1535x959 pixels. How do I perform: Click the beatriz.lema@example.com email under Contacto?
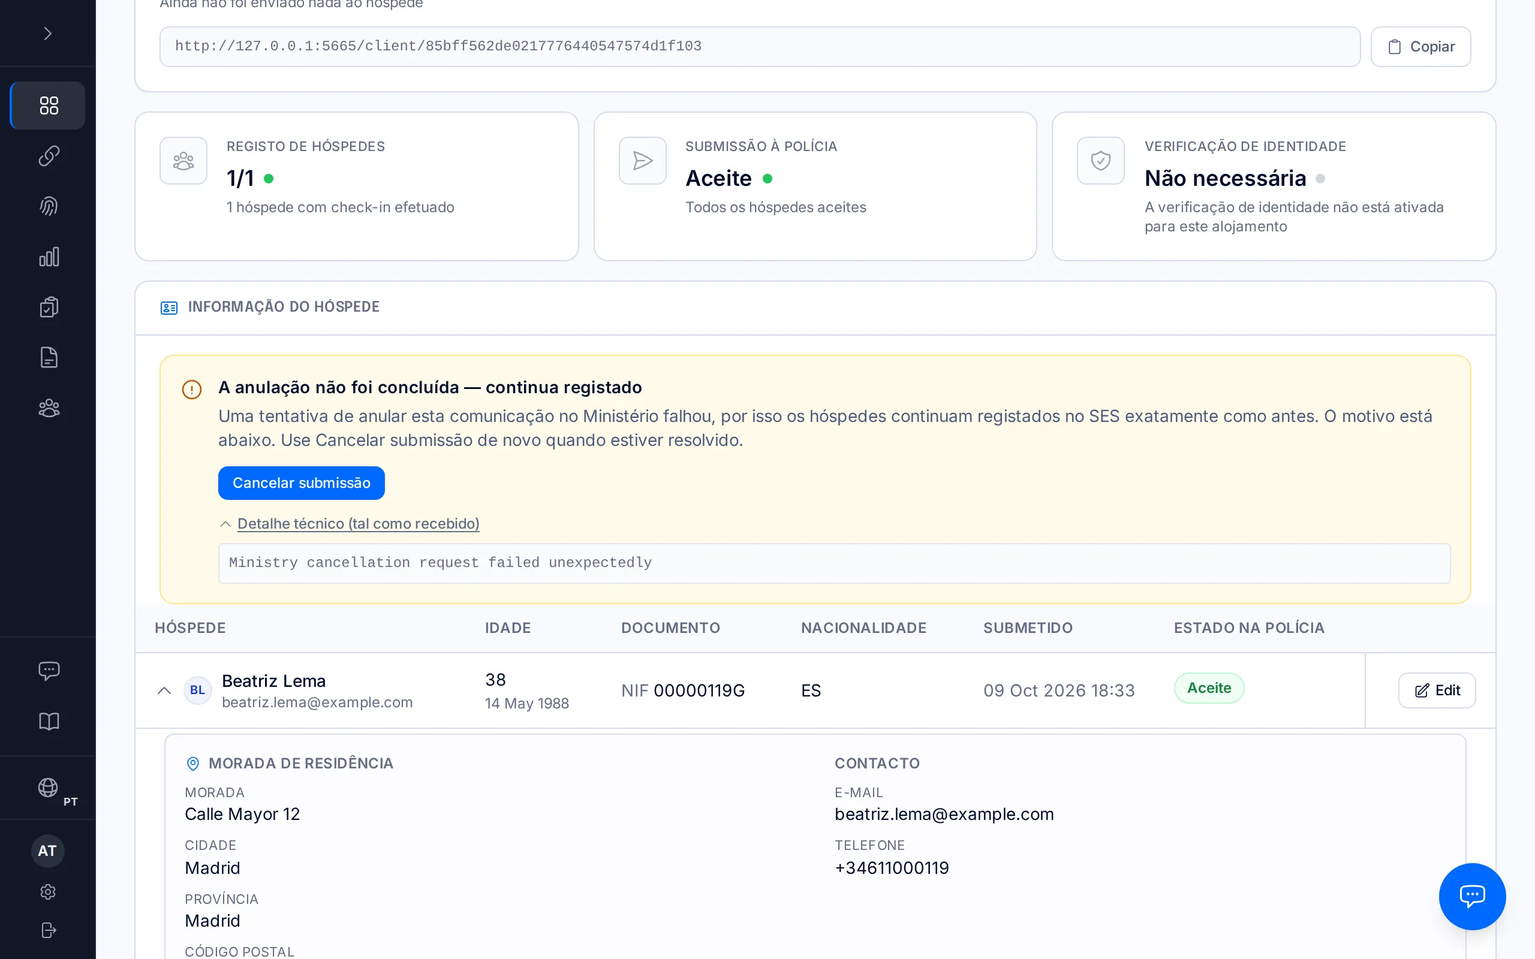click(944, 814)
